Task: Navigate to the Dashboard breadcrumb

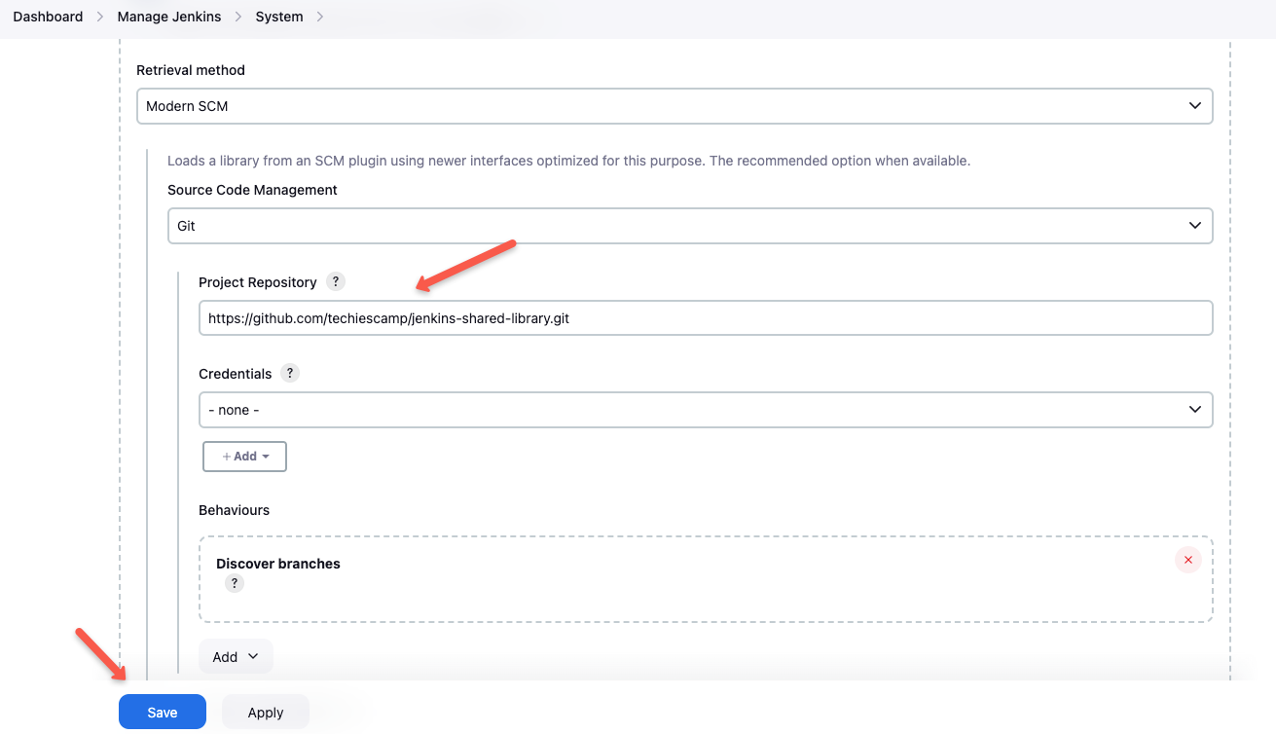Action: click(47, 16)
